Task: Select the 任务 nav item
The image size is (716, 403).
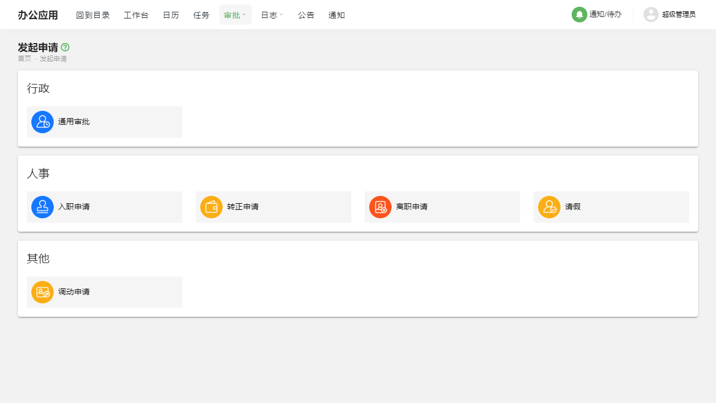Action: tap(201, 15)
